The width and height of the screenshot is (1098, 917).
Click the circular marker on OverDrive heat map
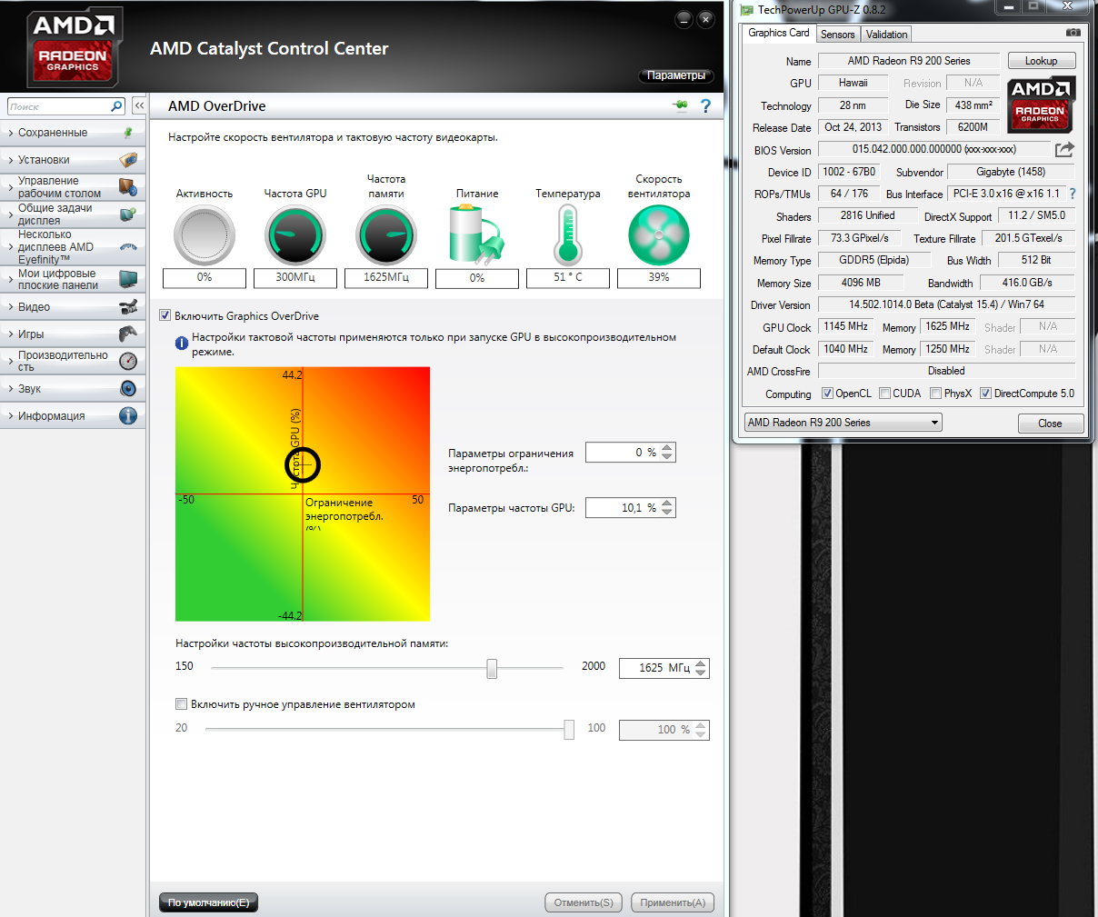303,465
